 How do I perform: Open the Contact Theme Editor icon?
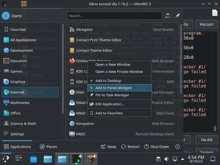[72, 50]
